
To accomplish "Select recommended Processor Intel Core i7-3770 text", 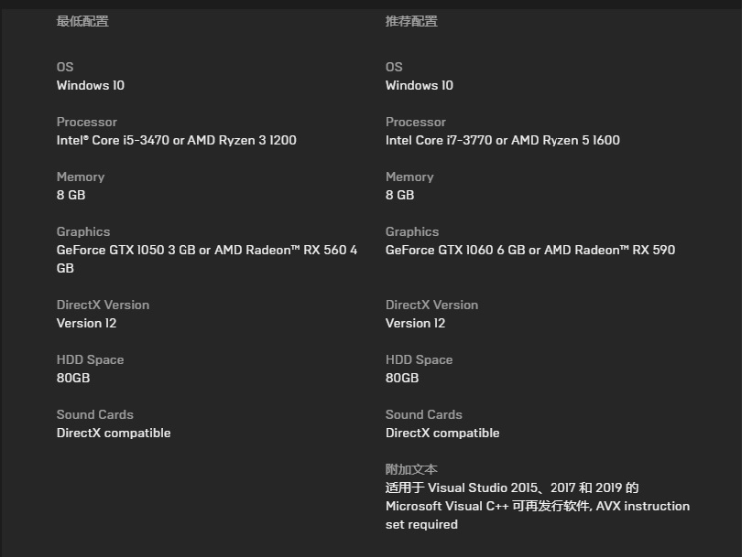I will pos(503,140).
